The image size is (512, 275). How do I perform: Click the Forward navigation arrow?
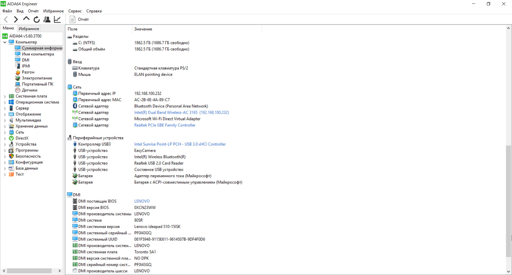[16, 19]
